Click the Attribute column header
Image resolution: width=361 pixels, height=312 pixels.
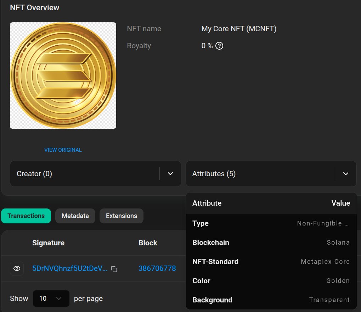[207, 203]
